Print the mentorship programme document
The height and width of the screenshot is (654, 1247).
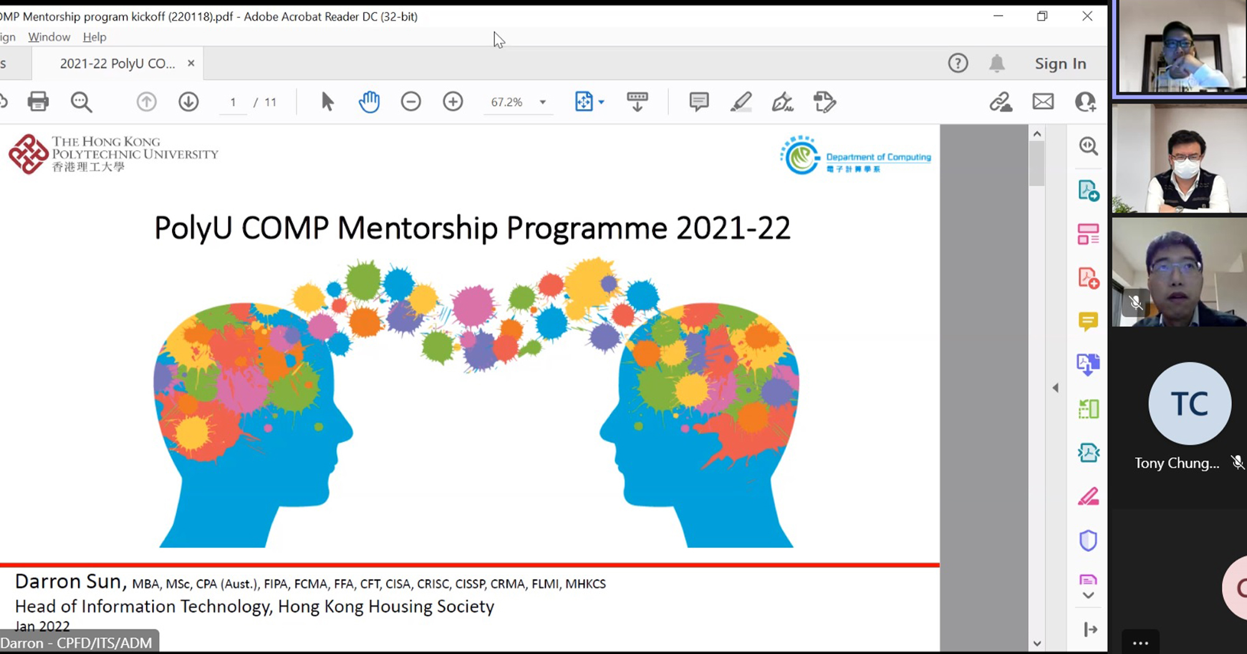click(38, 102)
